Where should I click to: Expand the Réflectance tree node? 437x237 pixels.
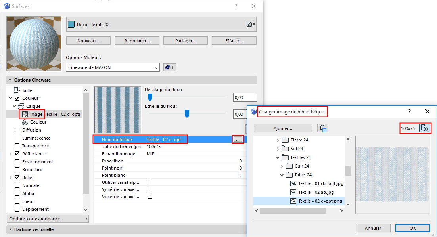(11, 154)
